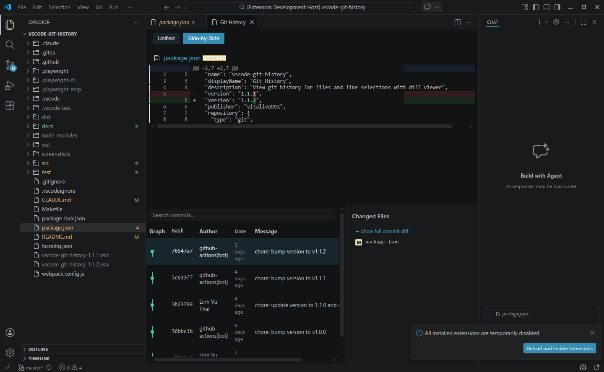Click the notifications bell in status bar
Screen dimensions: 604x372
tap(596, 367)
